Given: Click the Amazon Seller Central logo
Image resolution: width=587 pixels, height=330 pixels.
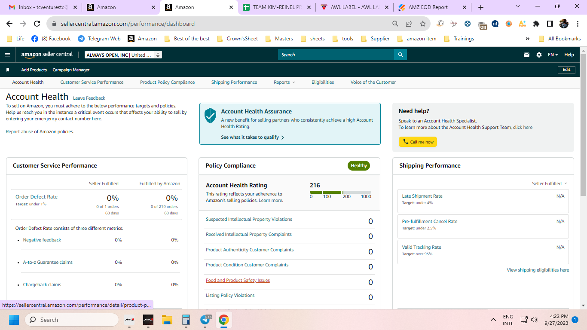Looking at the screenshot, I should click(x=47, y=55).
